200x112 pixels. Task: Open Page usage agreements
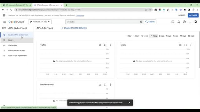click(x=17, y=56)
